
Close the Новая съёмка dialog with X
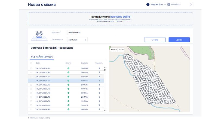[x=191, y=5]
